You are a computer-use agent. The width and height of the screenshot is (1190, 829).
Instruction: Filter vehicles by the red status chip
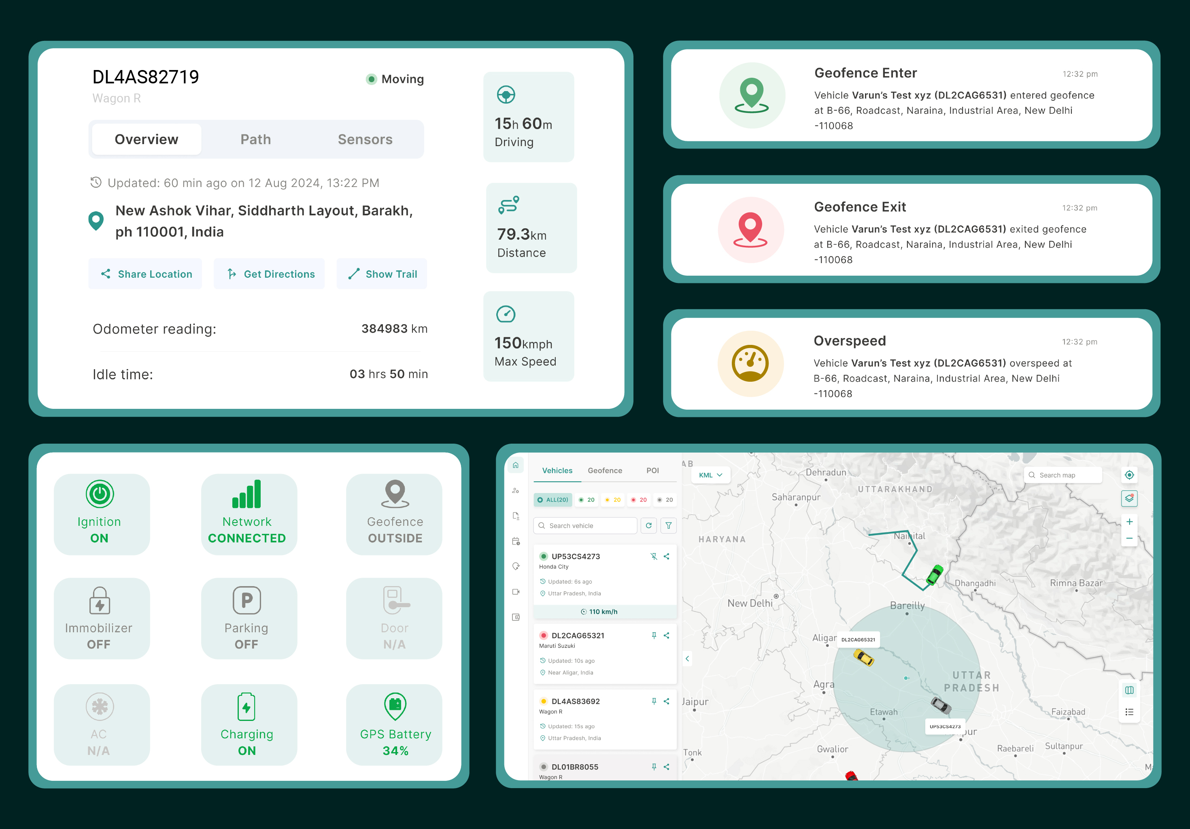click(639, 500)
